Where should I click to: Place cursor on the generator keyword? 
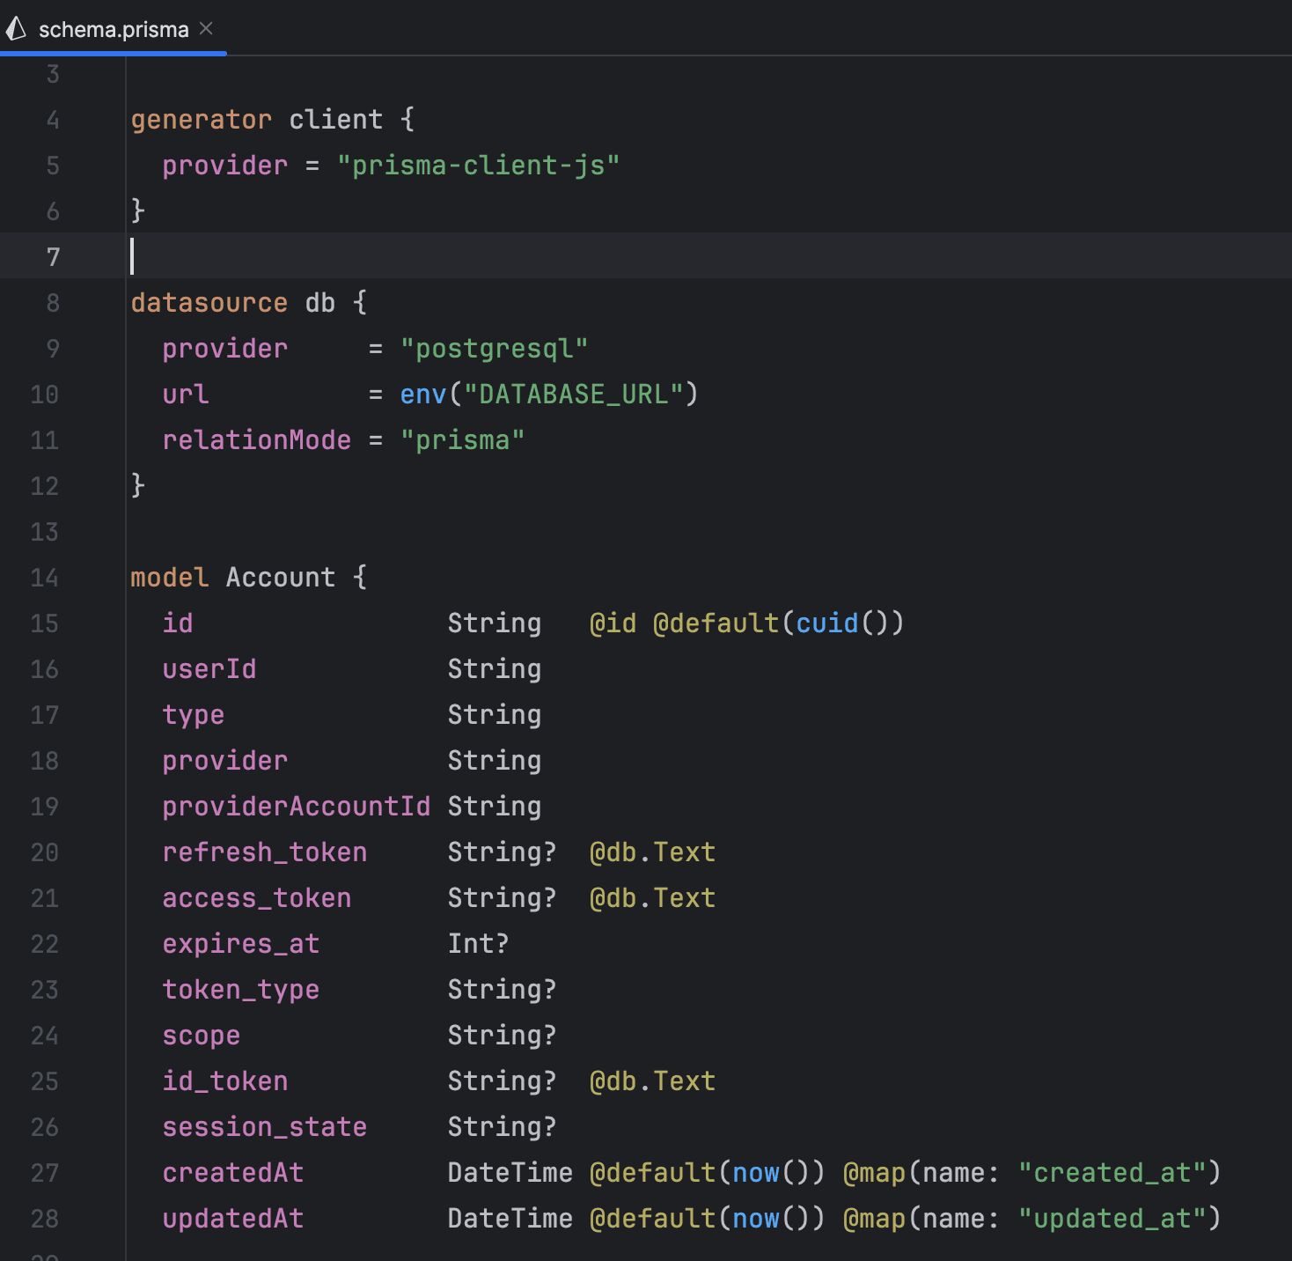pyautogui.click(x=201, y=120)
